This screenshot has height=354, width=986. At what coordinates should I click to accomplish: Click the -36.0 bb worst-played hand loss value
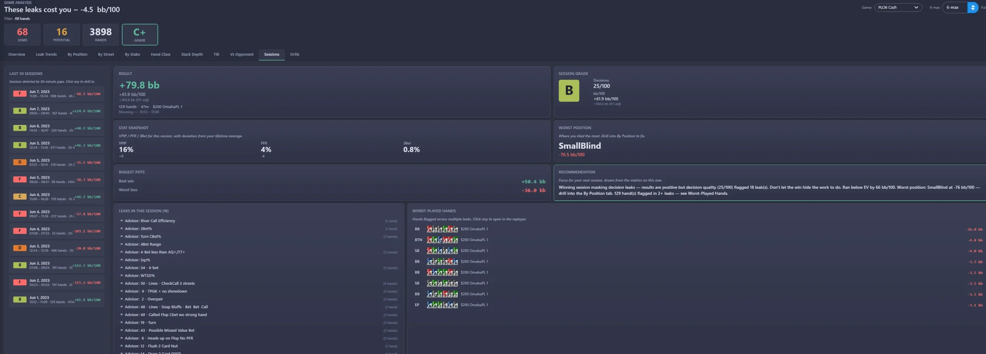[x=974, y=229]
